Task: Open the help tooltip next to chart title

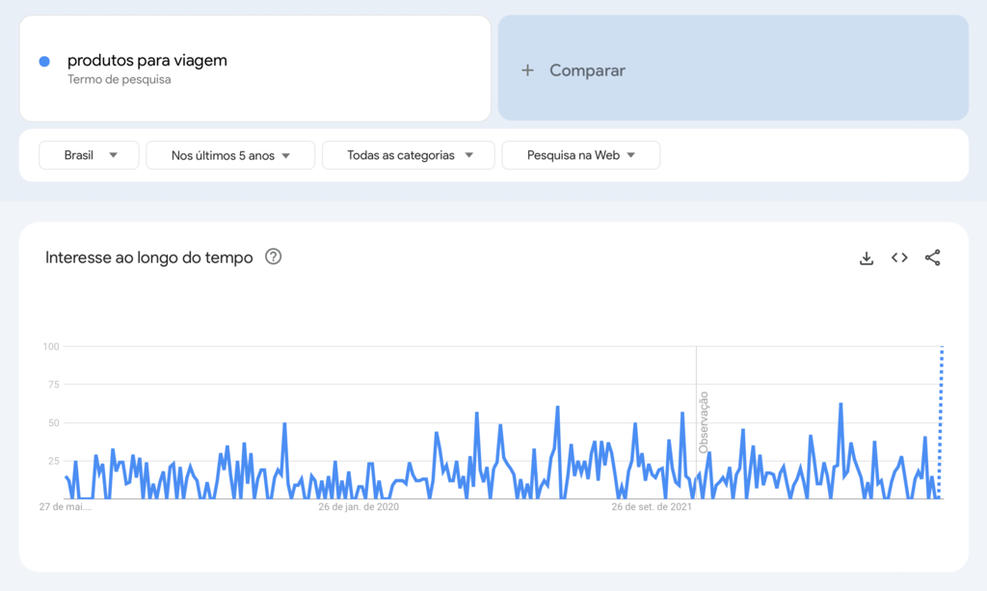Action: coord(273,257)
